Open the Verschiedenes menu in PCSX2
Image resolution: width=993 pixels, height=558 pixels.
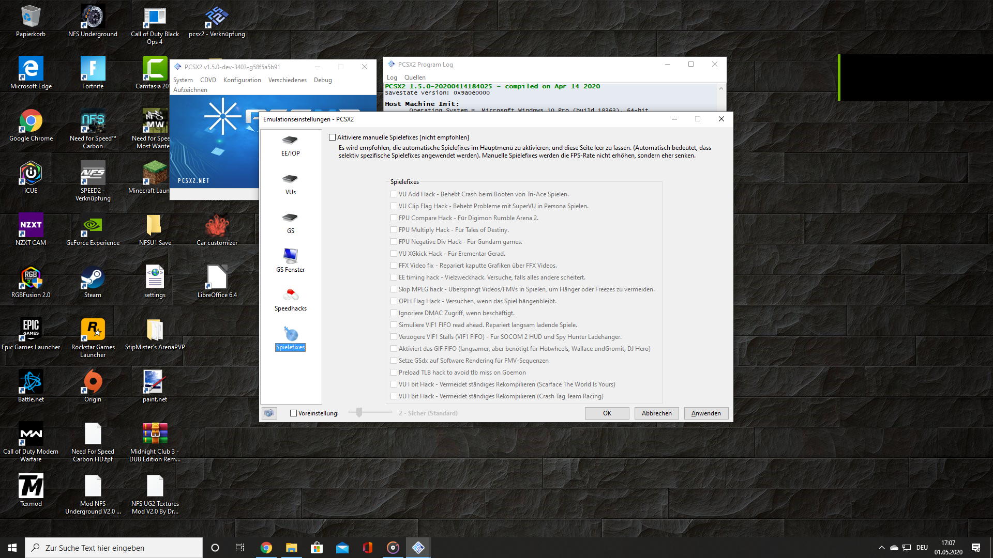pos(287,80)
